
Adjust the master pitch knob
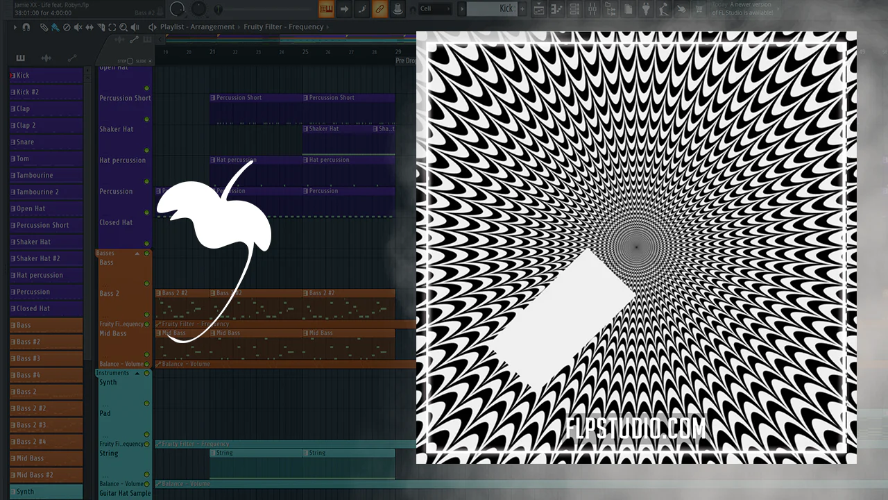pyautogui.click(x=199, y=8)
